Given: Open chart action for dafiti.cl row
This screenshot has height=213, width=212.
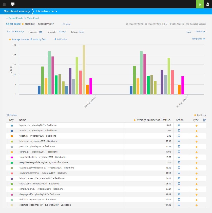Looking at the screenshot, I should pos(179,199).
